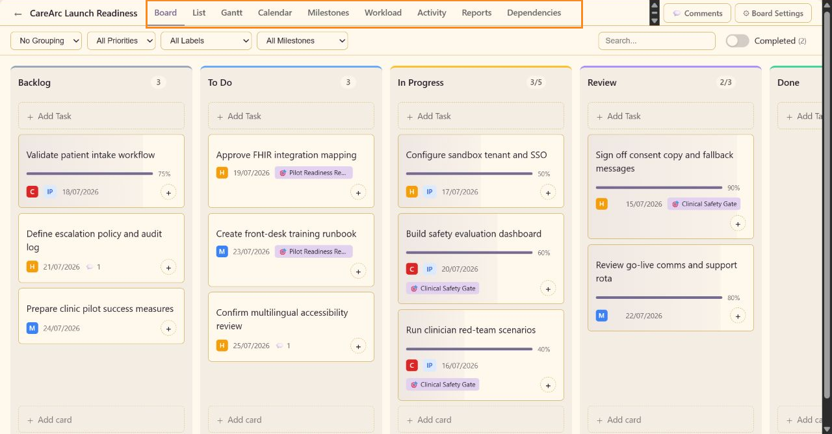Screen dimensions: 832x434
Task: Open the All Milestones filter dropdown
Action: click(303, 41)
